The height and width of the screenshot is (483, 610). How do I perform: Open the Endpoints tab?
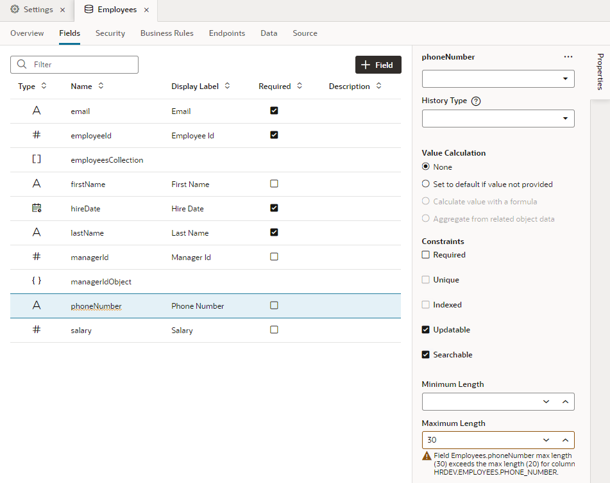click(227, 33)
